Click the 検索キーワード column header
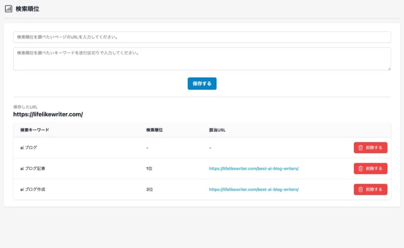The height and width of the screenshot is (248, 404). pyautogui.click(x=35, y=130)
